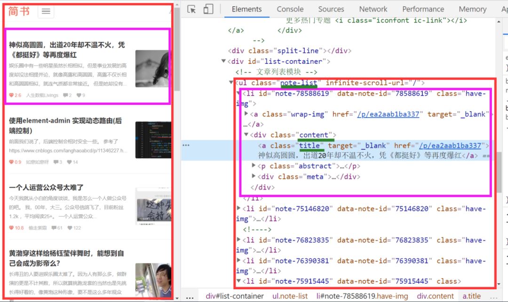
Task: Collapse the ul.note-list tree node
Action: pyautogui.click(x=230, y=82)
